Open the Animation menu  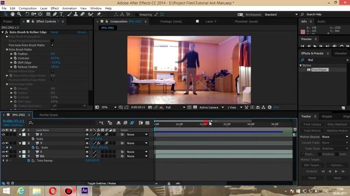69,8
